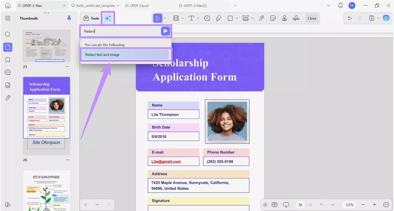Open the tab list dropdown chevron
This screenshot has height=211, width=394.
tap(329, 5)
